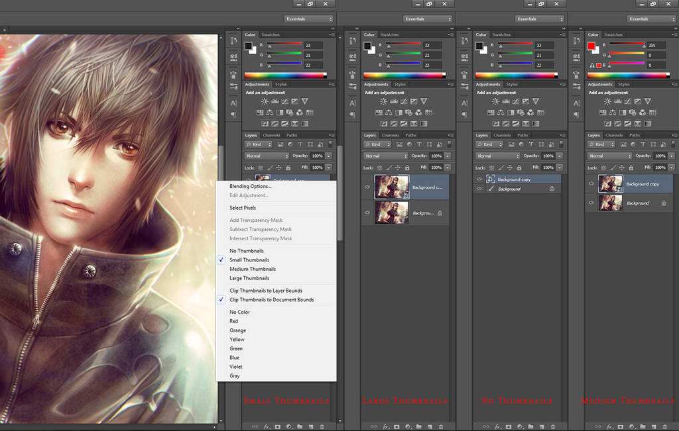This screenshot has width=679, height=431.
Task: Click color spectrum ramp in Large Thumbnails panel
Action: pyautogui.click(x=404, y=75)
